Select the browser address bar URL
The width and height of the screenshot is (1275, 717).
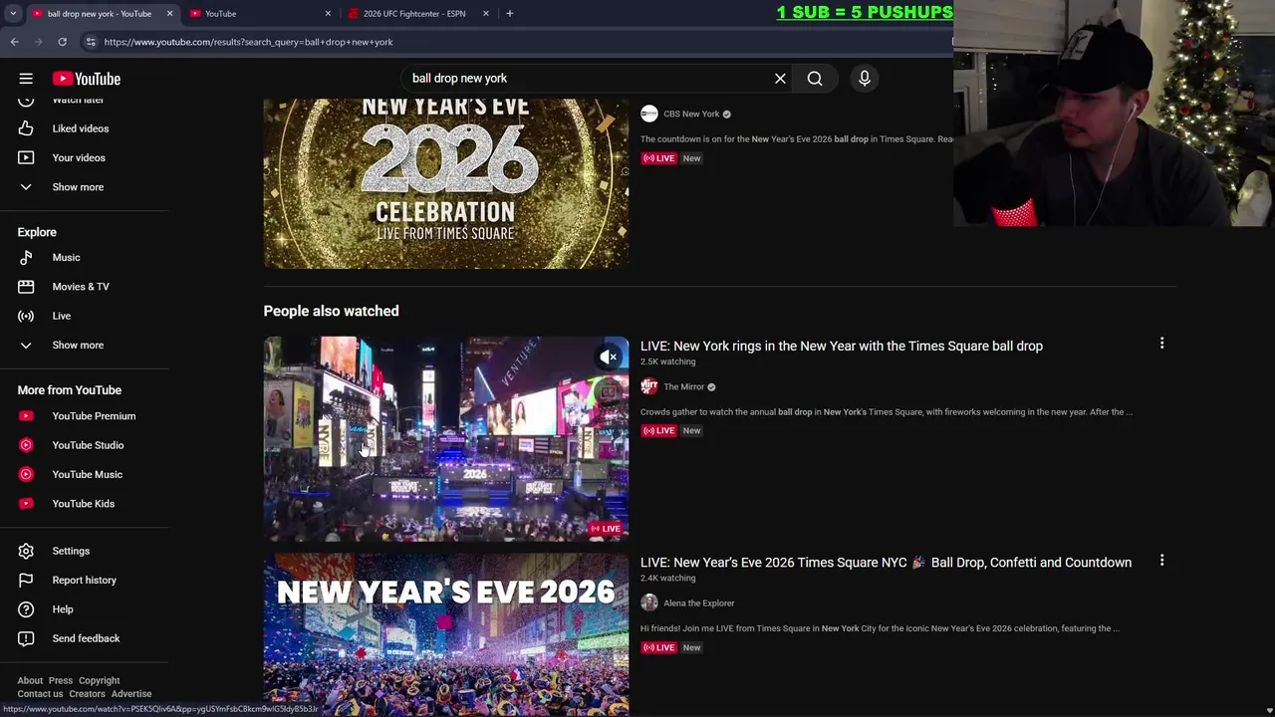[248, 42]
